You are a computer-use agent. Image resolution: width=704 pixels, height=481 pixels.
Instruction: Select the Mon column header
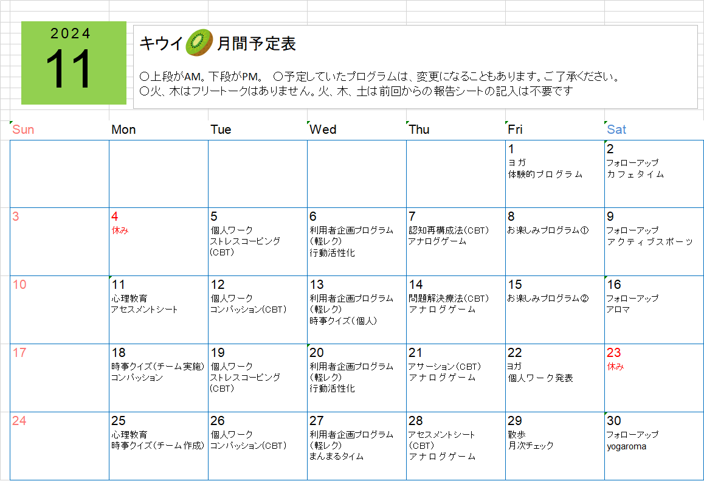(123, 130)
